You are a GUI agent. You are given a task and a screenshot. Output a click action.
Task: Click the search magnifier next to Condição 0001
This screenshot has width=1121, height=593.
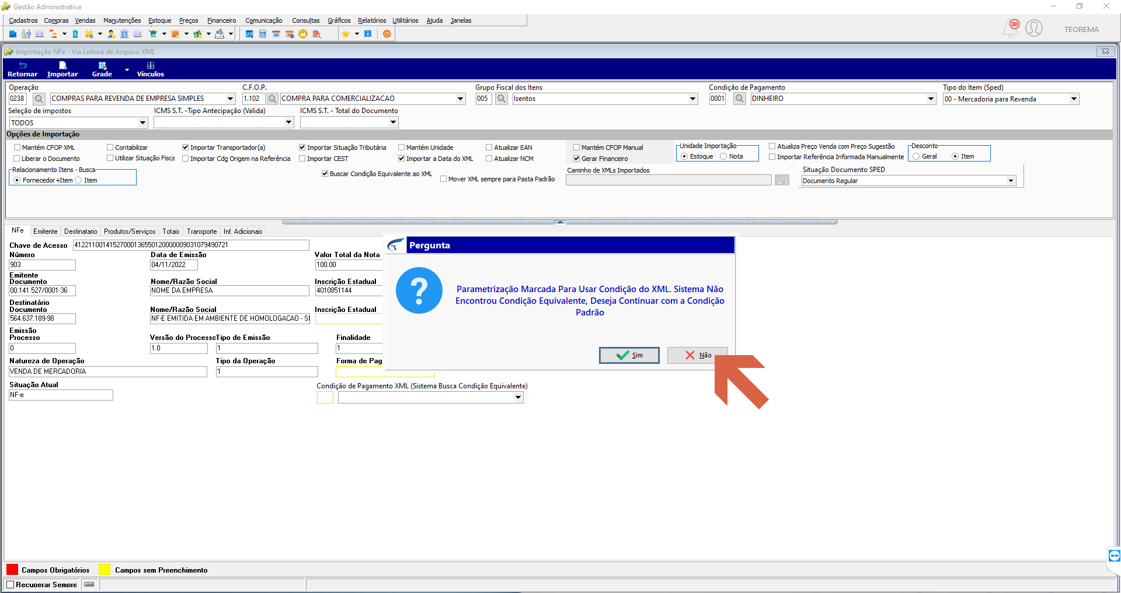740,99
